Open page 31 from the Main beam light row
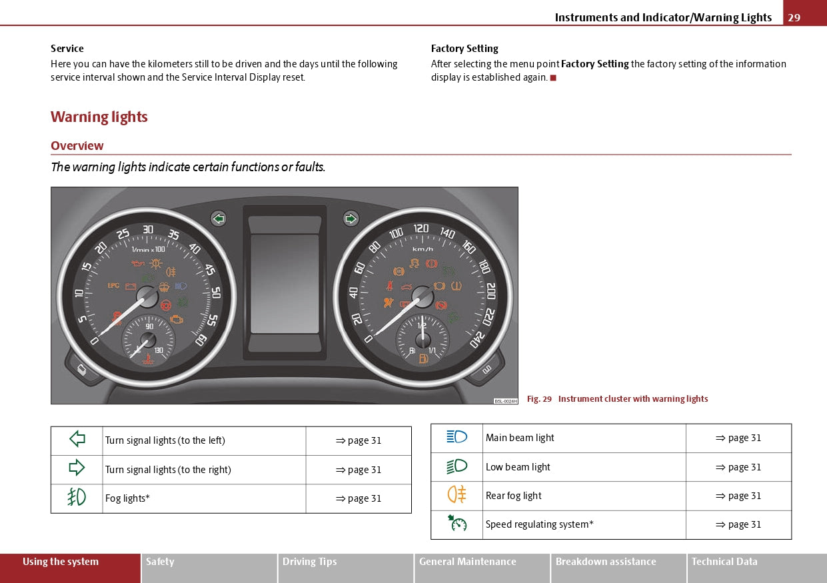827x583 pixels. click(738, 438)
